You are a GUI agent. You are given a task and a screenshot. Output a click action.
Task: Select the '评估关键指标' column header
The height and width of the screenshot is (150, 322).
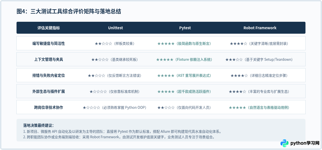tap(49, 28)
